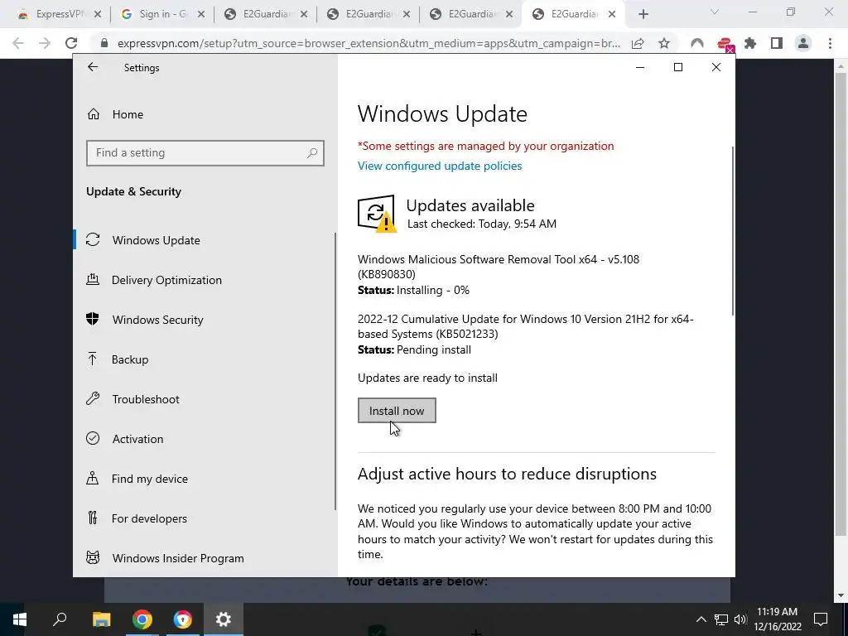
Task: Go back using the Settings back arrow
Action: coord(93,67)
